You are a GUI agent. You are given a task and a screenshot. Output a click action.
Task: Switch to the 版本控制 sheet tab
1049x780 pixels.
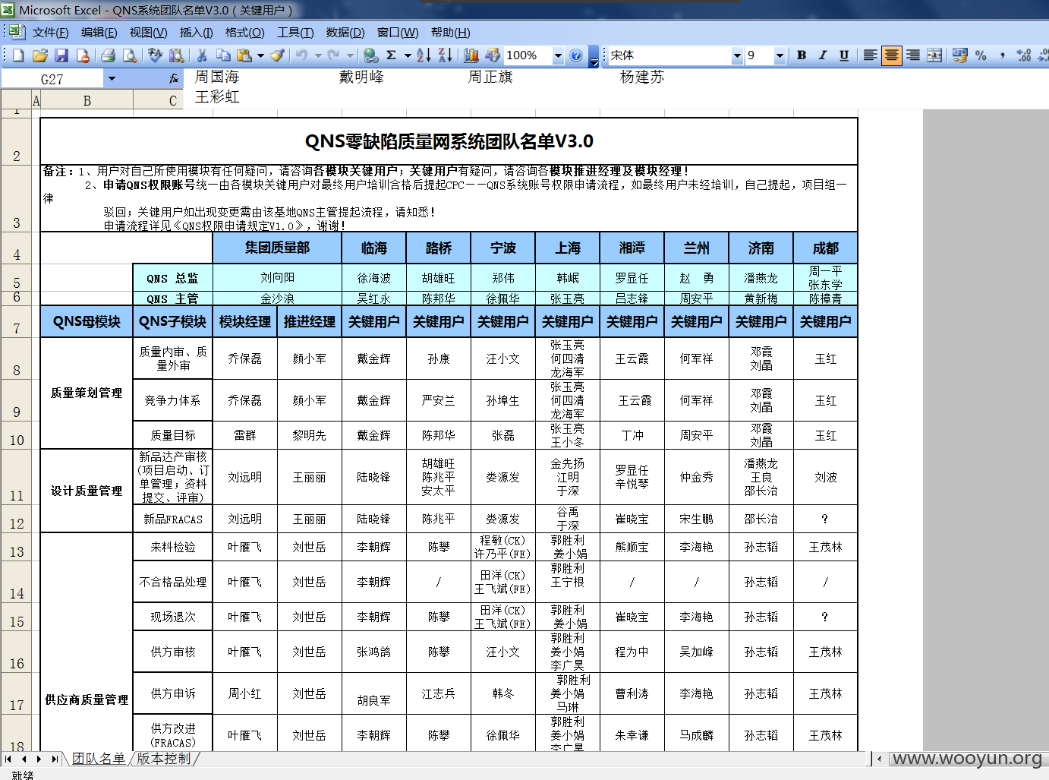coord(164,759)
